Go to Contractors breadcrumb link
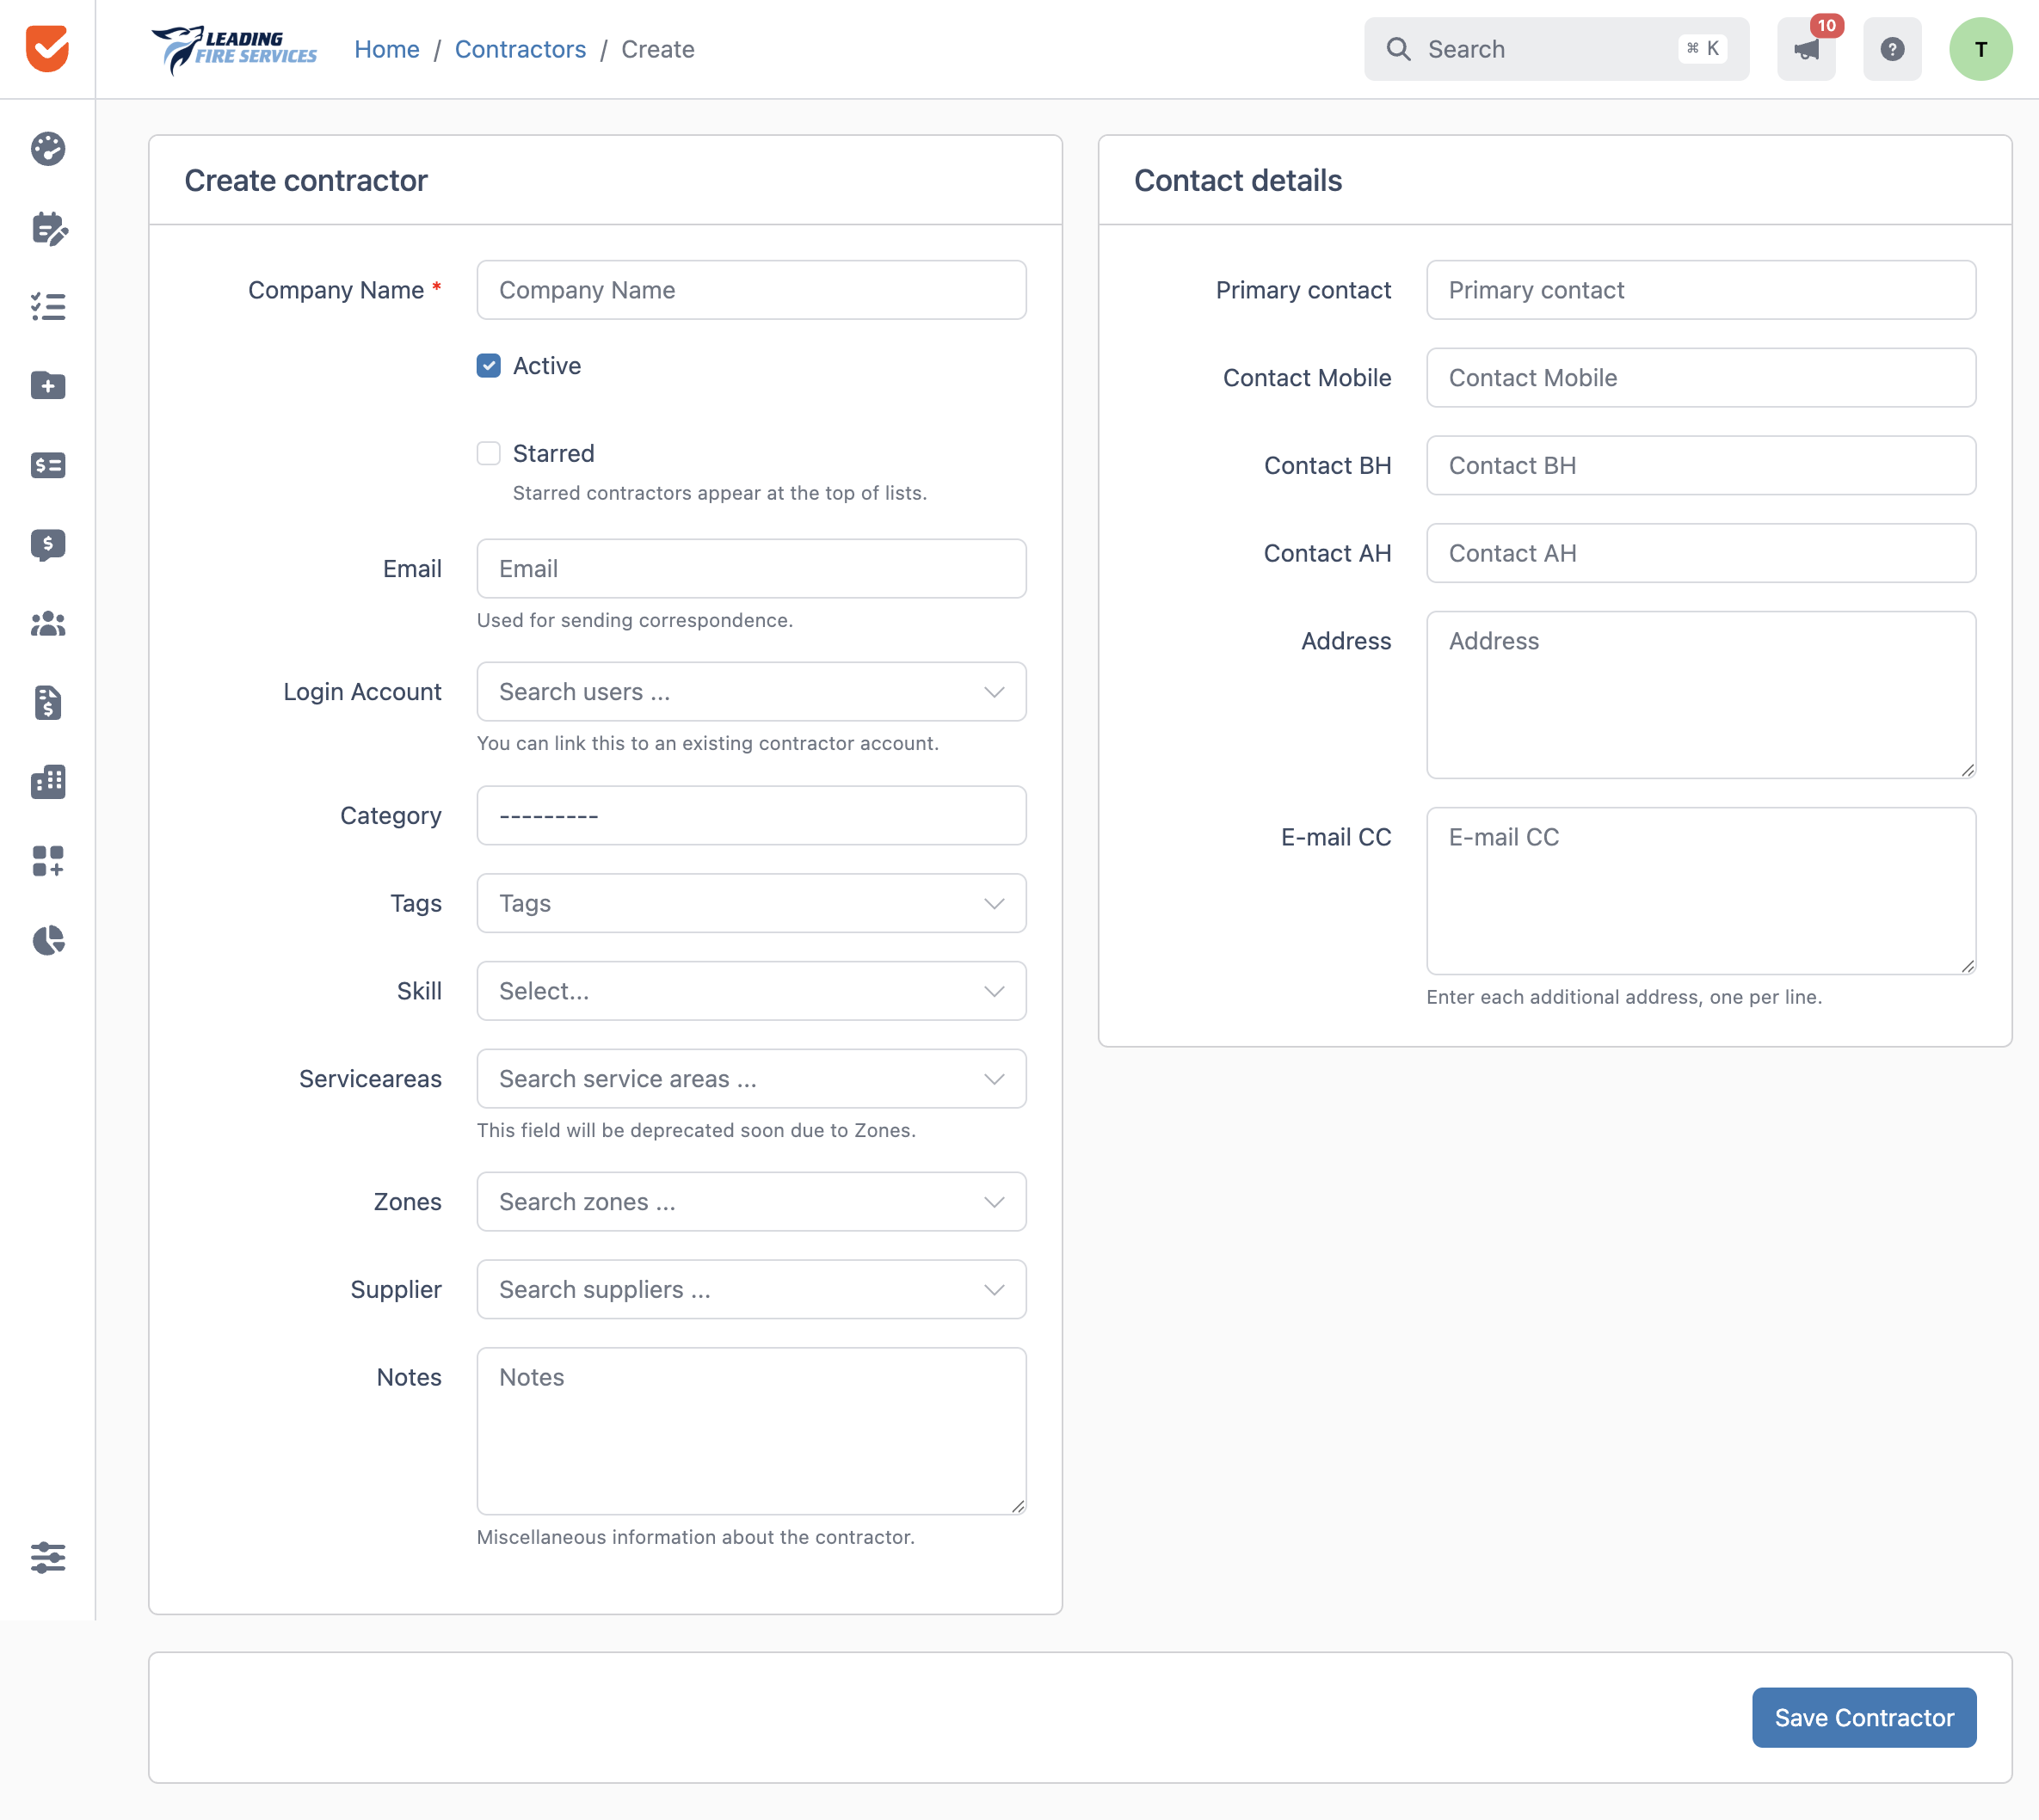The height and width of the screenshot is (1820, 2039). 520,49
